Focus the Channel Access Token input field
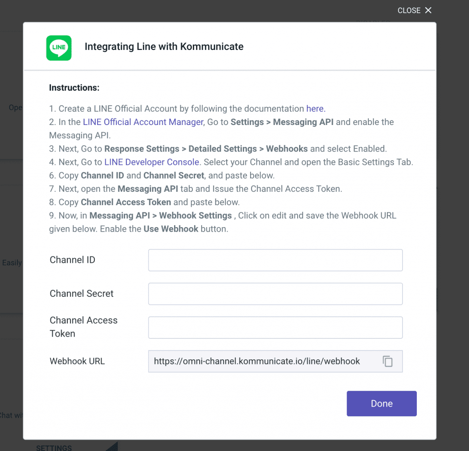Viewport: 469px width, 451px height. coord(275,327)
